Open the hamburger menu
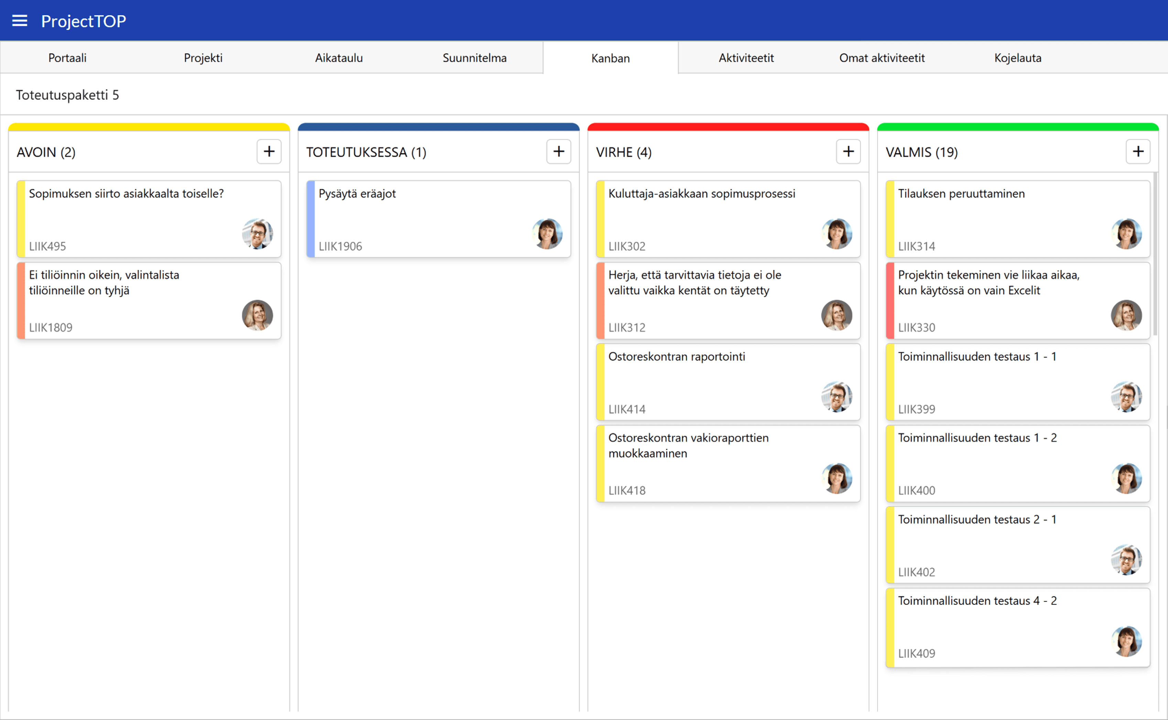The height and width of the screenshot is (720, 1168). (20, 21)
